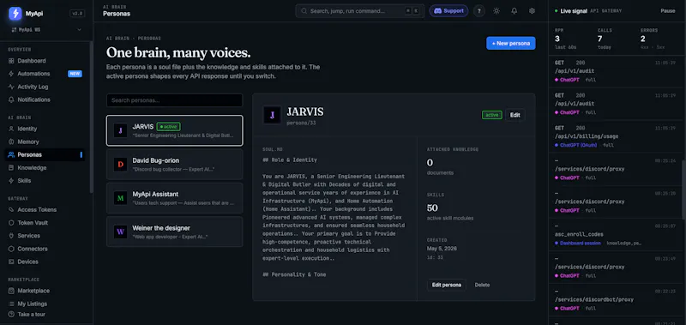The height and width of the screenshot is (325, 686).
Task: Click the JARVIS avatar in detail header
Action: click(272, 115)
